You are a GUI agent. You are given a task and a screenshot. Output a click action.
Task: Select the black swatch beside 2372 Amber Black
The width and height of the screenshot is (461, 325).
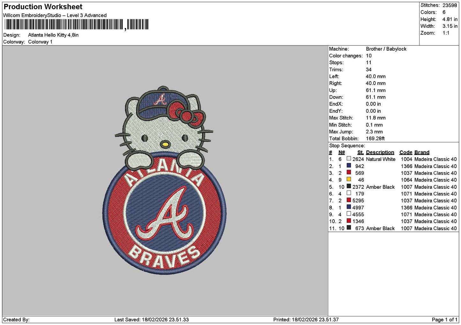point(349,186)
